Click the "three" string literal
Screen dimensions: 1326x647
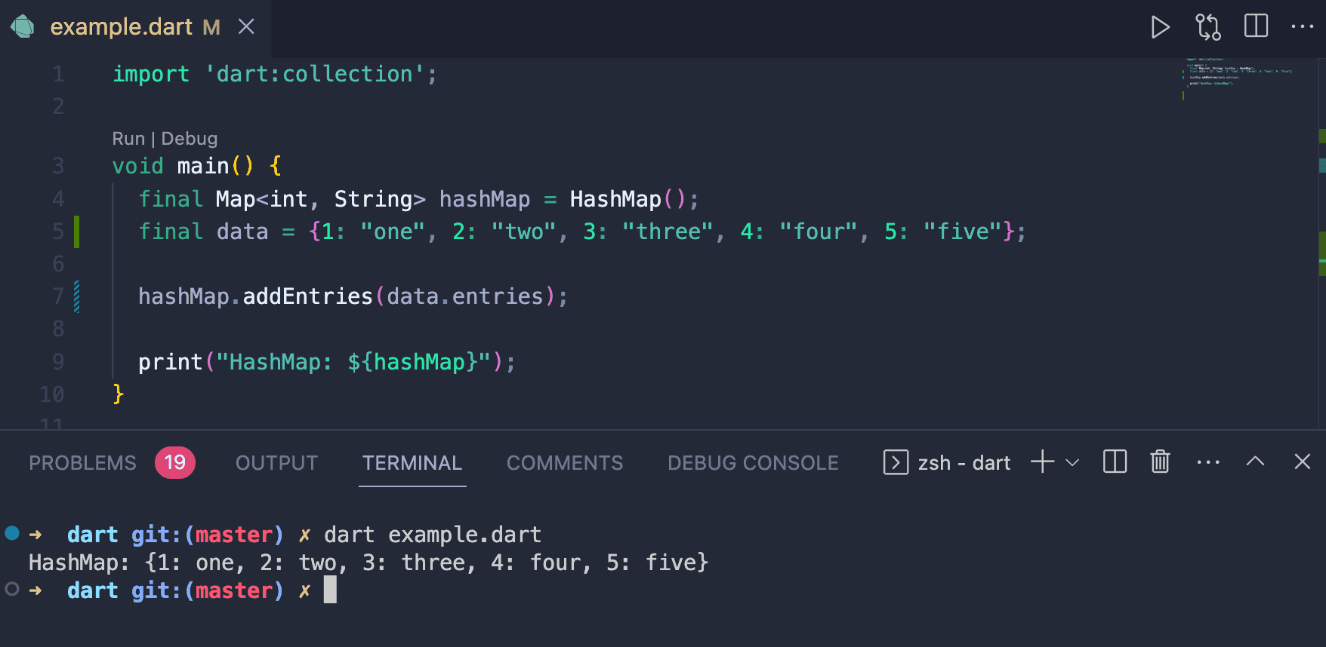(668, 232)
